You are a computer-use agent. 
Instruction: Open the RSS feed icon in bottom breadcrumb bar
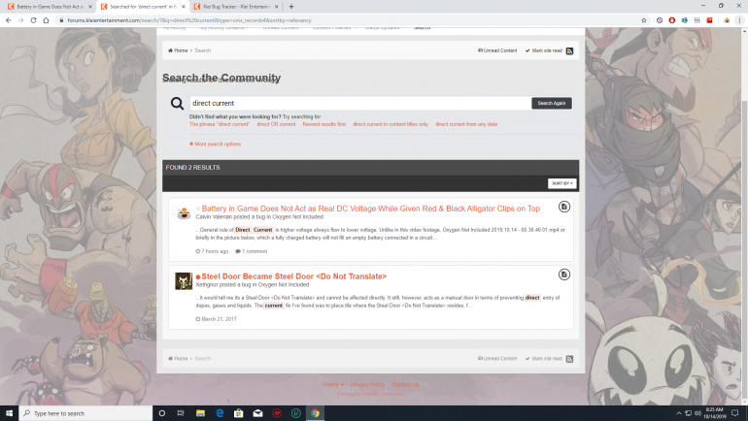(x=569, y=359)
